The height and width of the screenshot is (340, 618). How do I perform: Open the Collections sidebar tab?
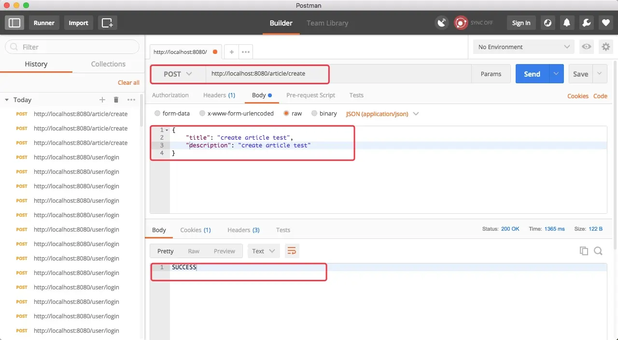pos(108,64)
